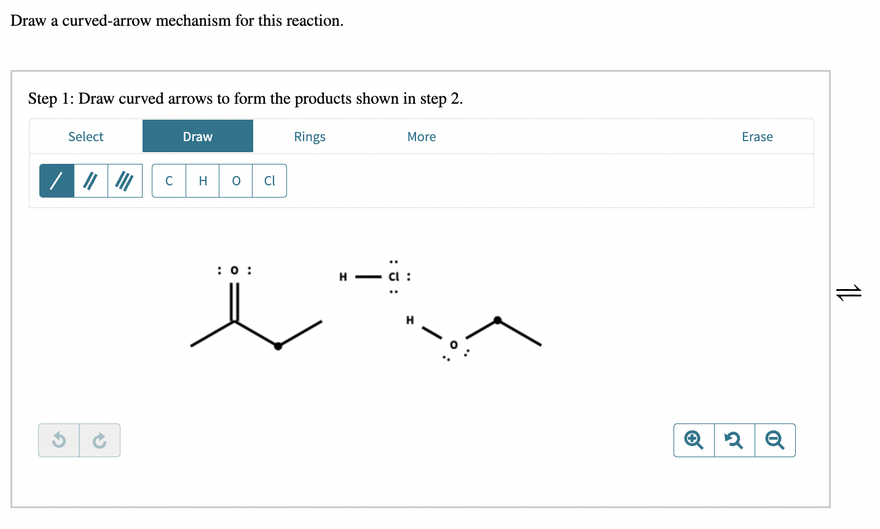Select the single bond tool
880x529 pixels.
point(57,180)
